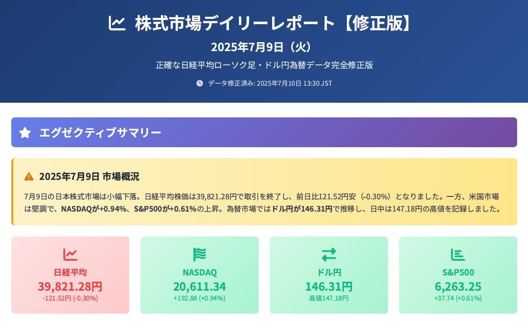Select the NASDAQ 20,611.34 value

click(x=199, y=286)
